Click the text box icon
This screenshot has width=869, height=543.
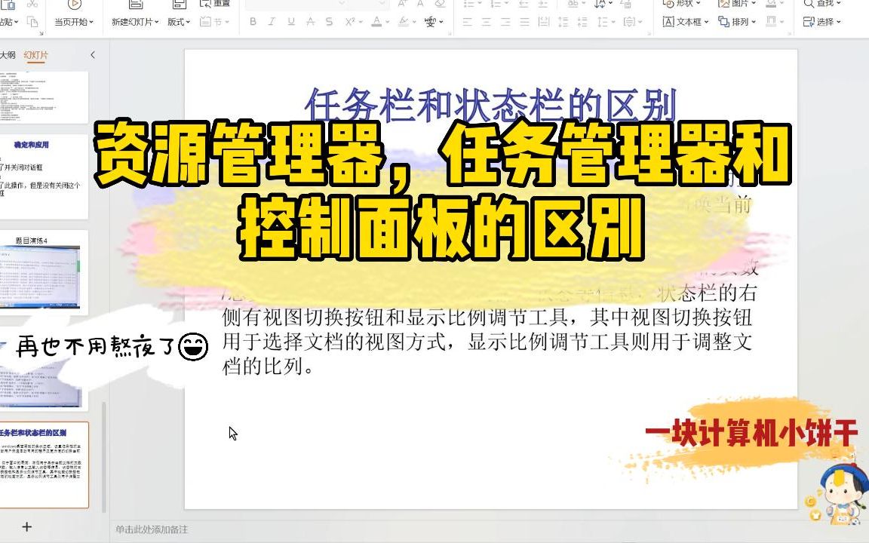click(668, 22)
